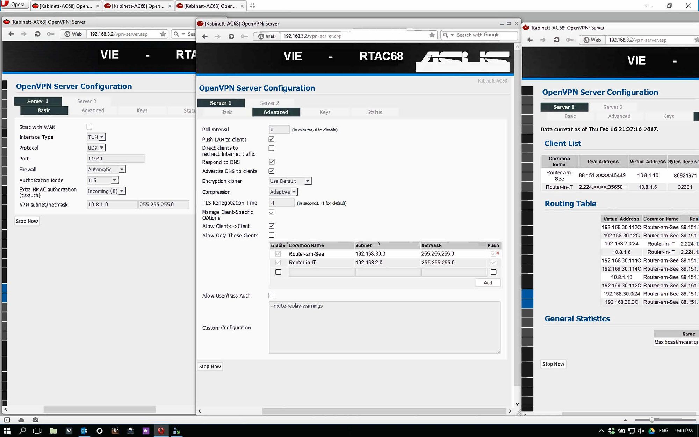Switch to Server 2 tab in middle window

click(x=269, y=103)
